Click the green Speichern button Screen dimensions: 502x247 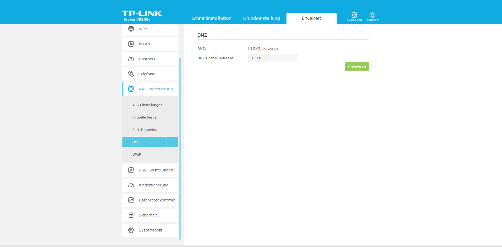point(357,67)
